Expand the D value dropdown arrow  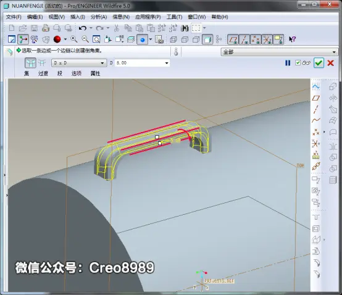167,63
